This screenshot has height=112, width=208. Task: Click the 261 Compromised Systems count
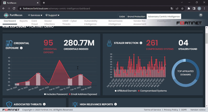click(152, 43)
